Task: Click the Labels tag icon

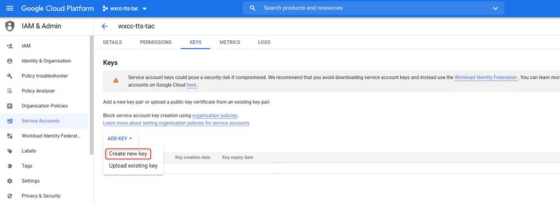Action: pyautogui.click(x=10, y=151)
